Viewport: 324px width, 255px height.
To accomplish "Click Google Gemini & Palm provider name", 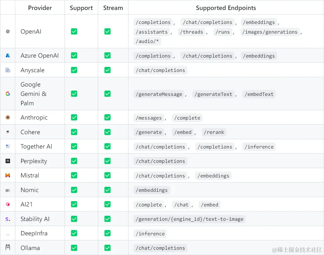I will [x=33, y=94].
